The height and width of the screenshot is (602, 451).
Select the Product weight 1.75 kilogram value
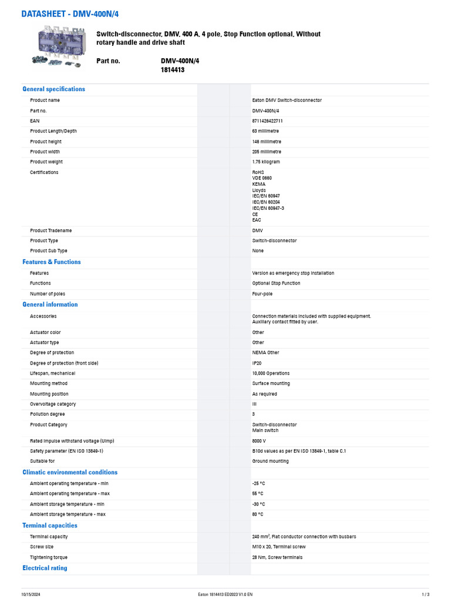pos(266,162)
